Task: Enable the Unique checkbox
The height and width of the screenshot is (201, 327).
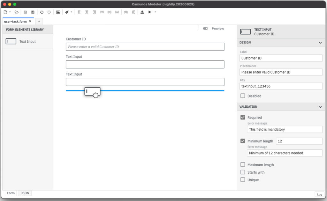Action: point(243,180)
